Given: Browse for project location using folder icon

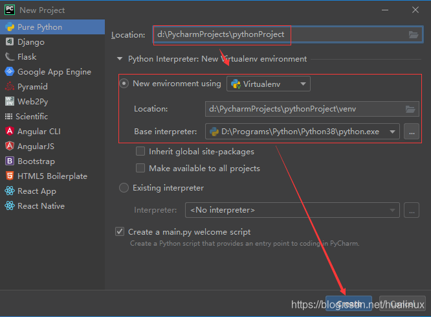Looking at the screenshot, I should point(414,35).
